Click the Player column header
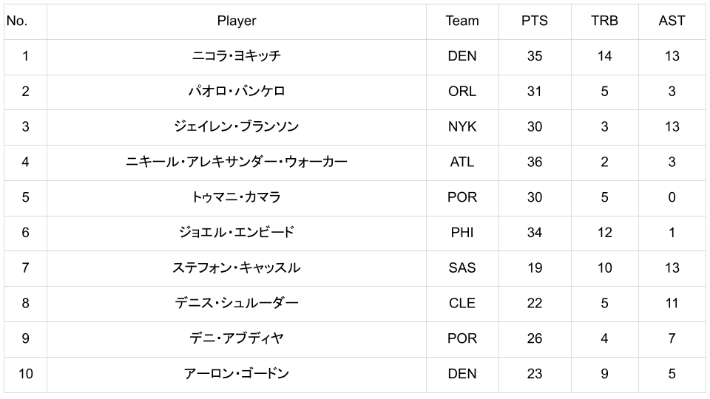 [237, 21]
